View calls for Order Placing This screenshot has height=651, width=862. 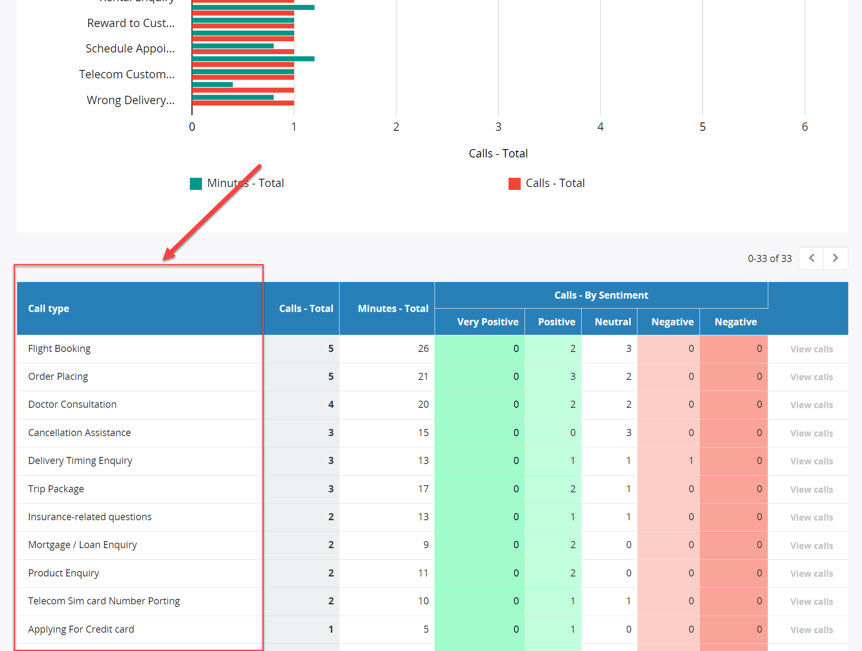click(x=812, y=377)
